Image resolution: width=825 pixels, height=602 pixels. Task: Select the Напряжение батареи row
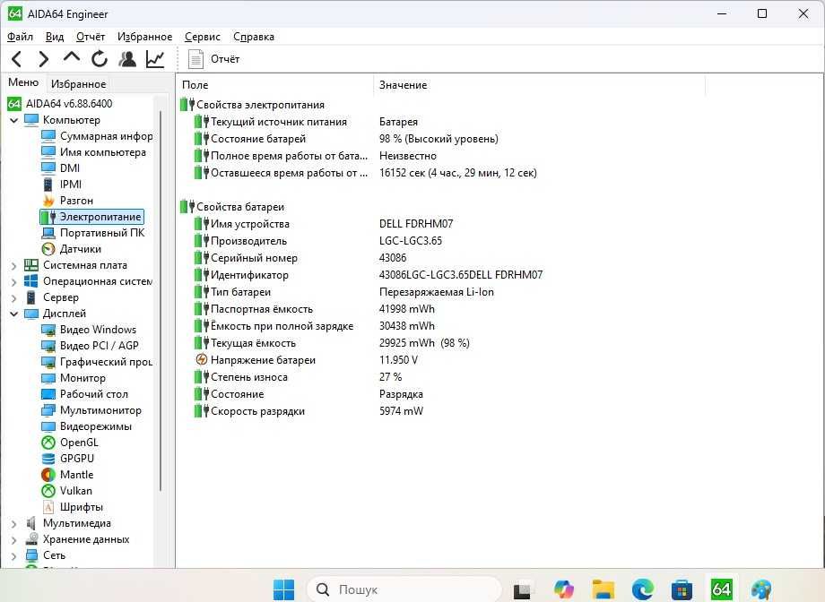[307, 360]
